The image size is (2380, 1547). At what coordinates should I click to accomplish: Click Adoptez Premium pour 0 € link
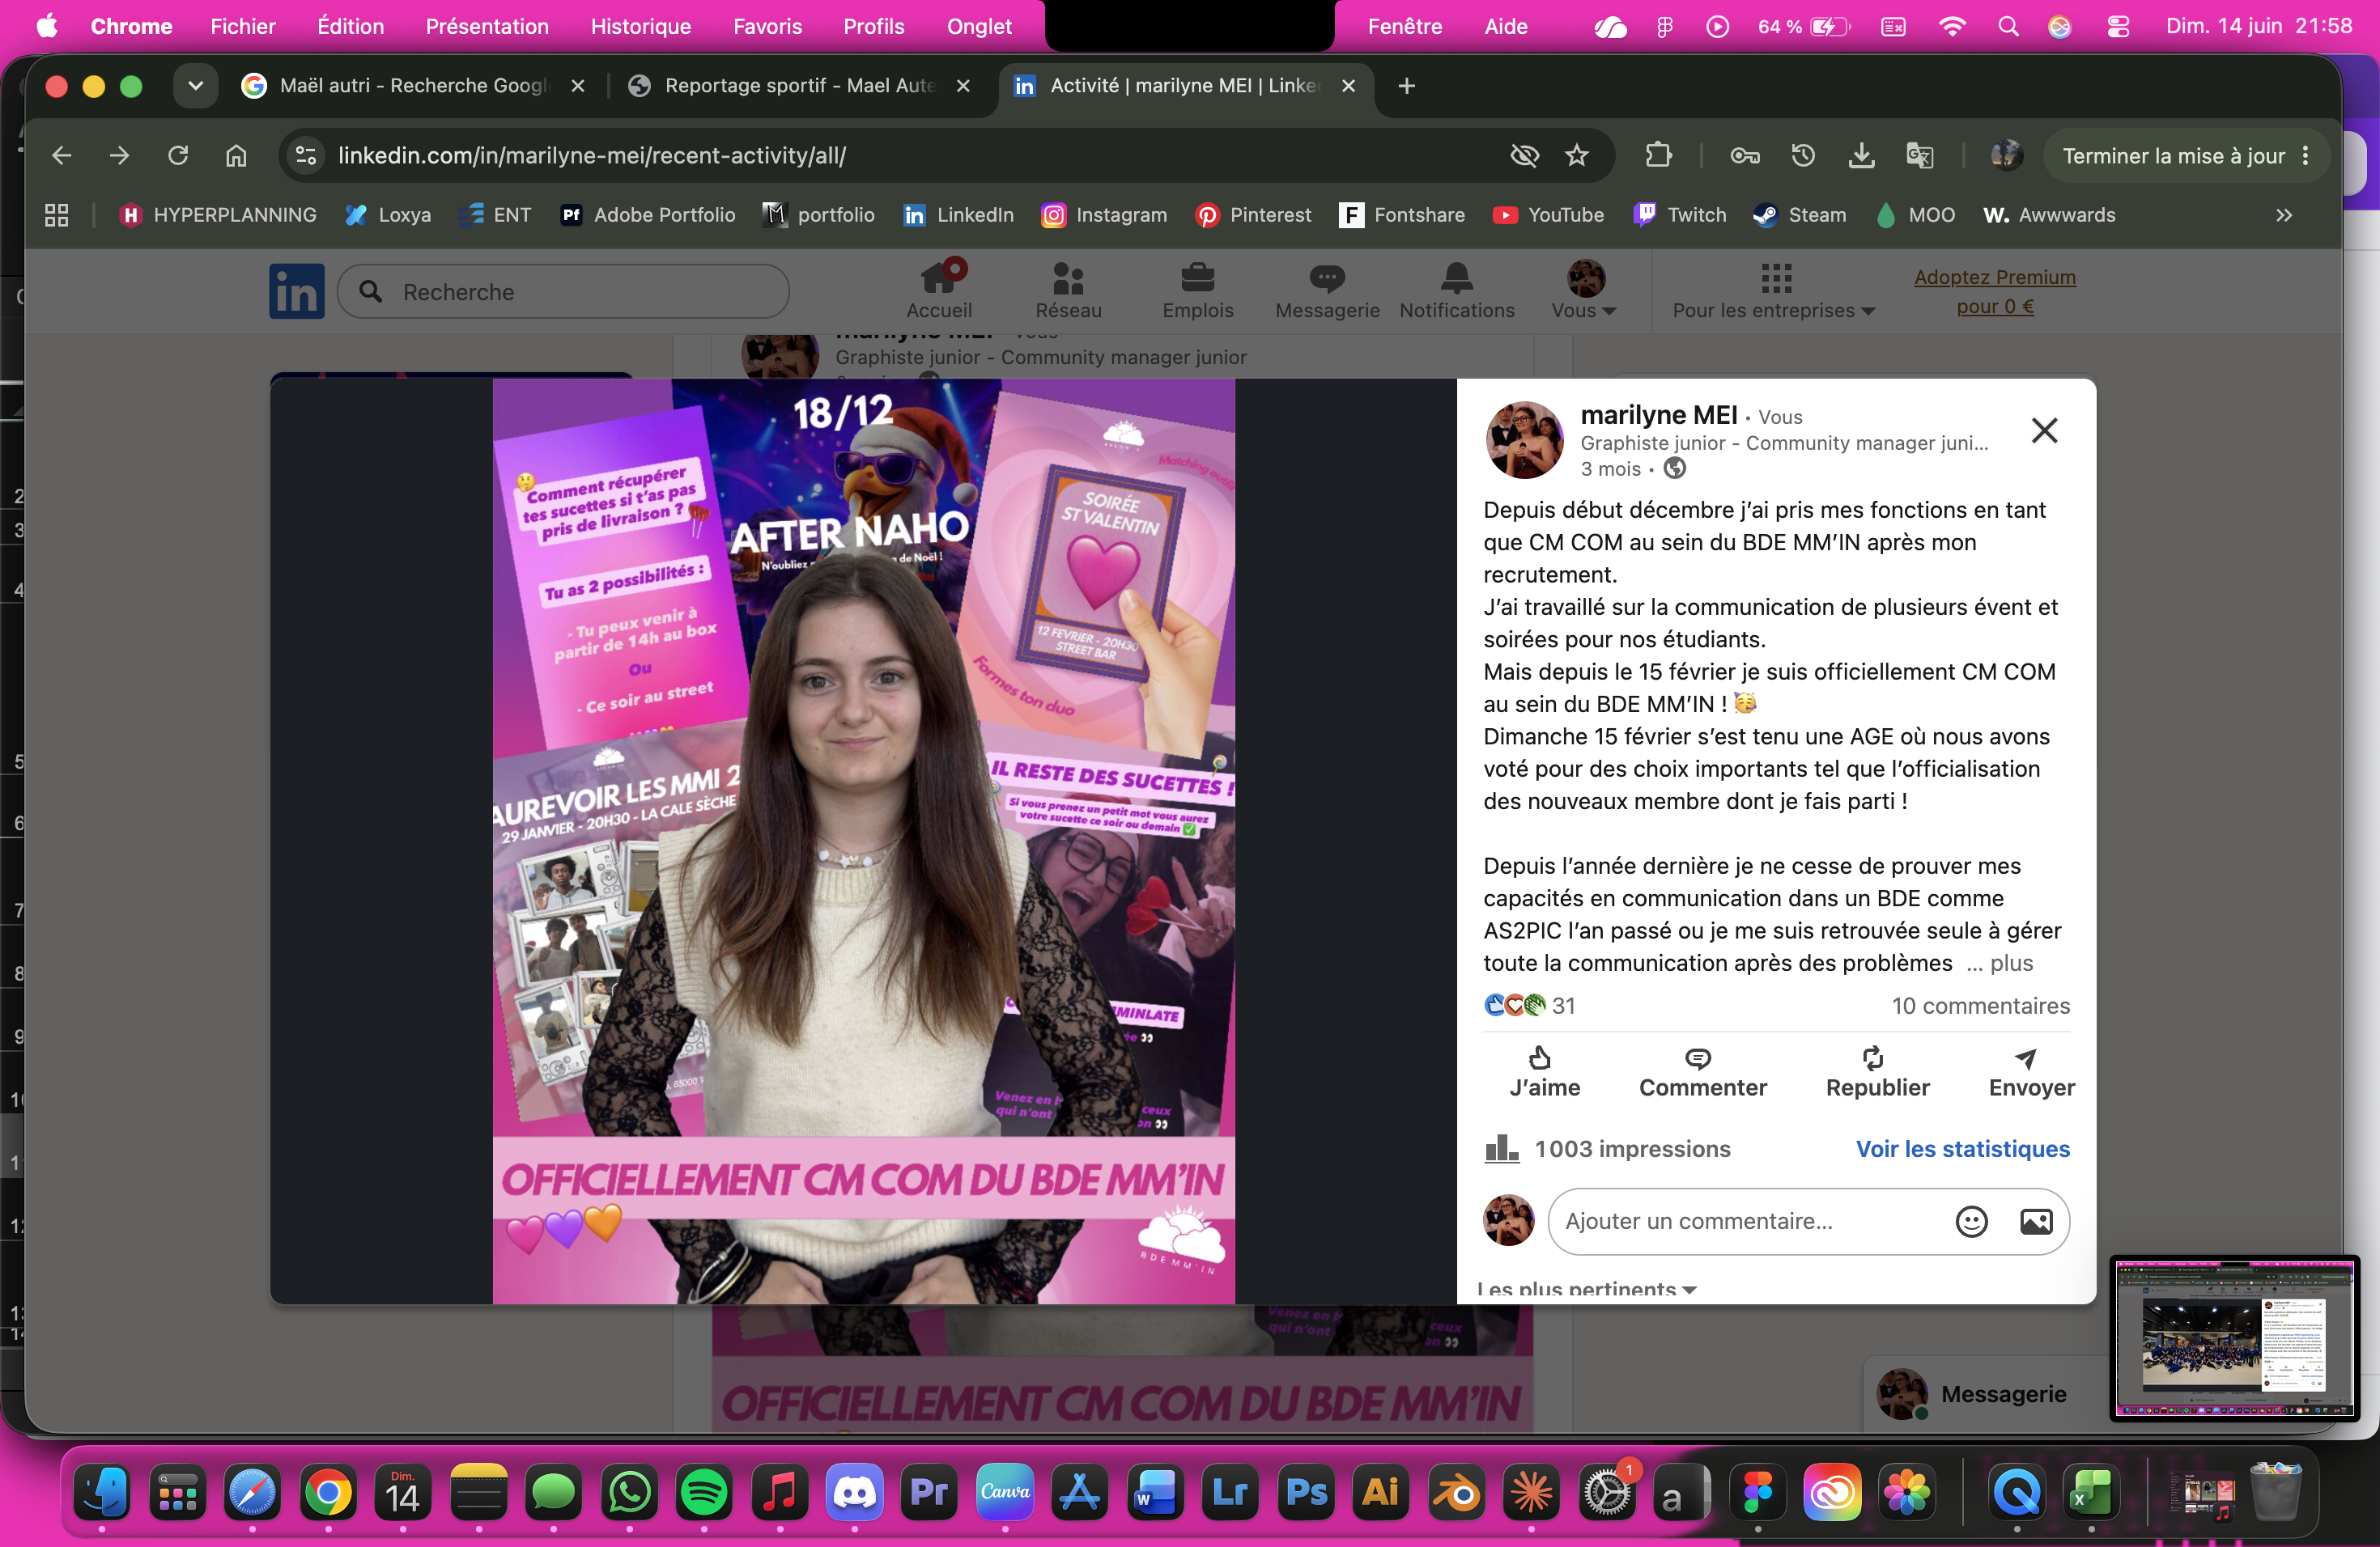[x=1994, y=290]
